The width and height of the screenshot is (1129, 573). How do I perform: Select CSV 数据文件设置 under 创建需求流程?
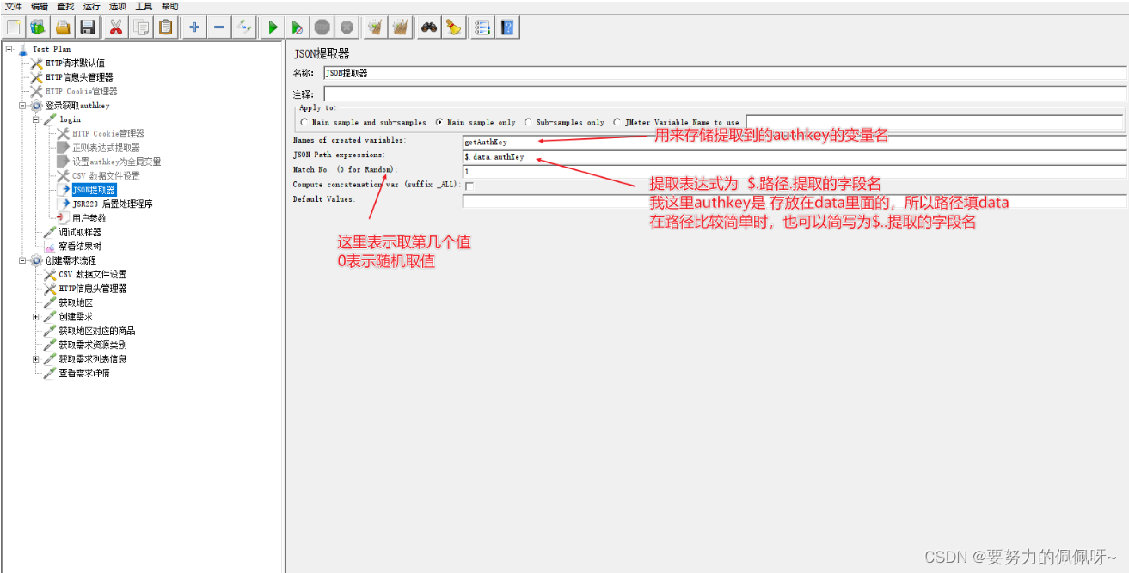(x=92, y=275)
